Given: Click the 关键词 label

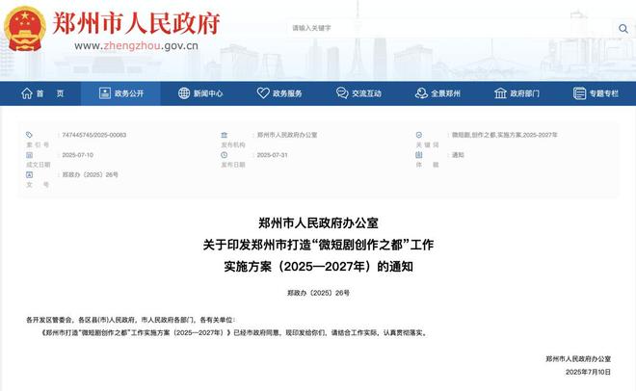Looking at the screenshot, I should (x=427, y=144).
